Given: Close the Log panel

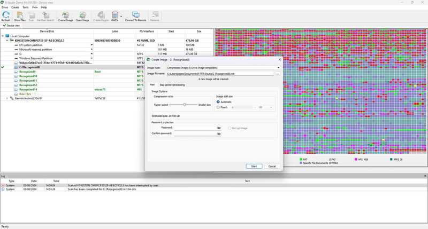Looking at the screenshot, I should point(425,176).
